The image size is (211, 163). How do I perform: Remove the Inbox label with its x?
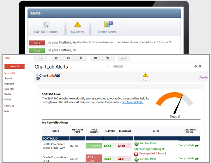pyautogui.click(x=121, y=66)
